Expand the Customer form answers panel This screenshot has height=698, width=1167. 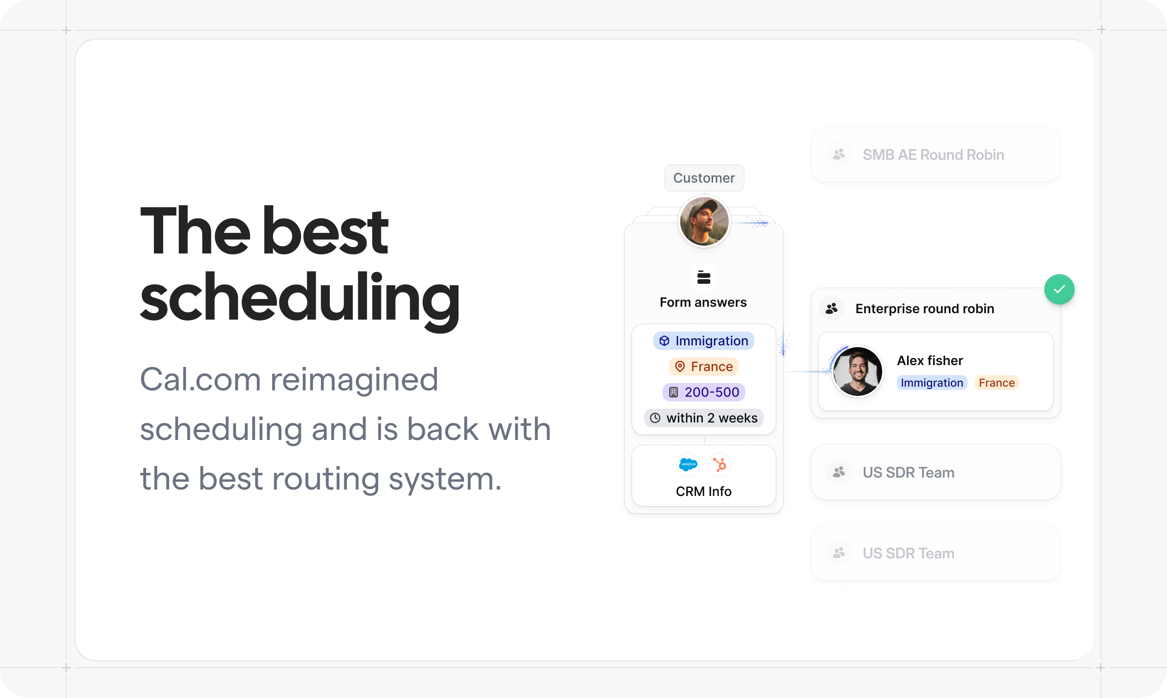point(702,290)
